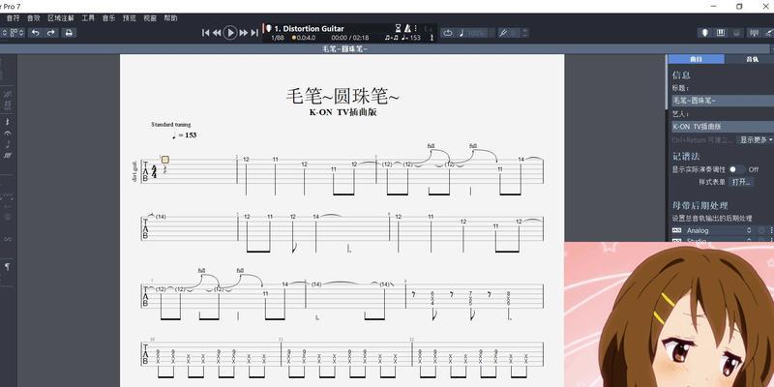The width and height of the screenshot is (774, 387).
Task: Click the redo arrow icon
Action: (51, 33)
